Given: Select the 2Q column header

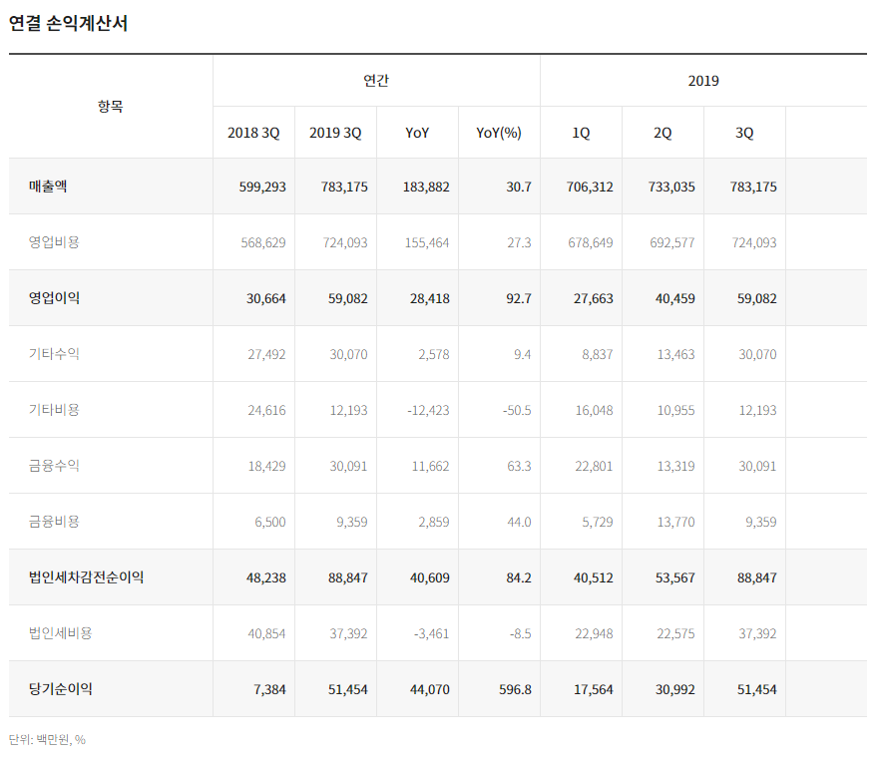Looking at the screenshot, I should (663, 133).
